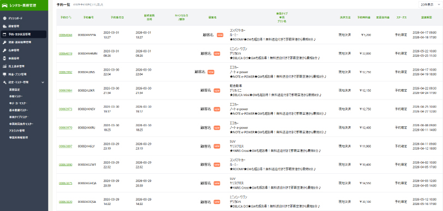Select booking number 000024H6LY
The height and width of the screenshot is (211, 443).
[86, 146]
